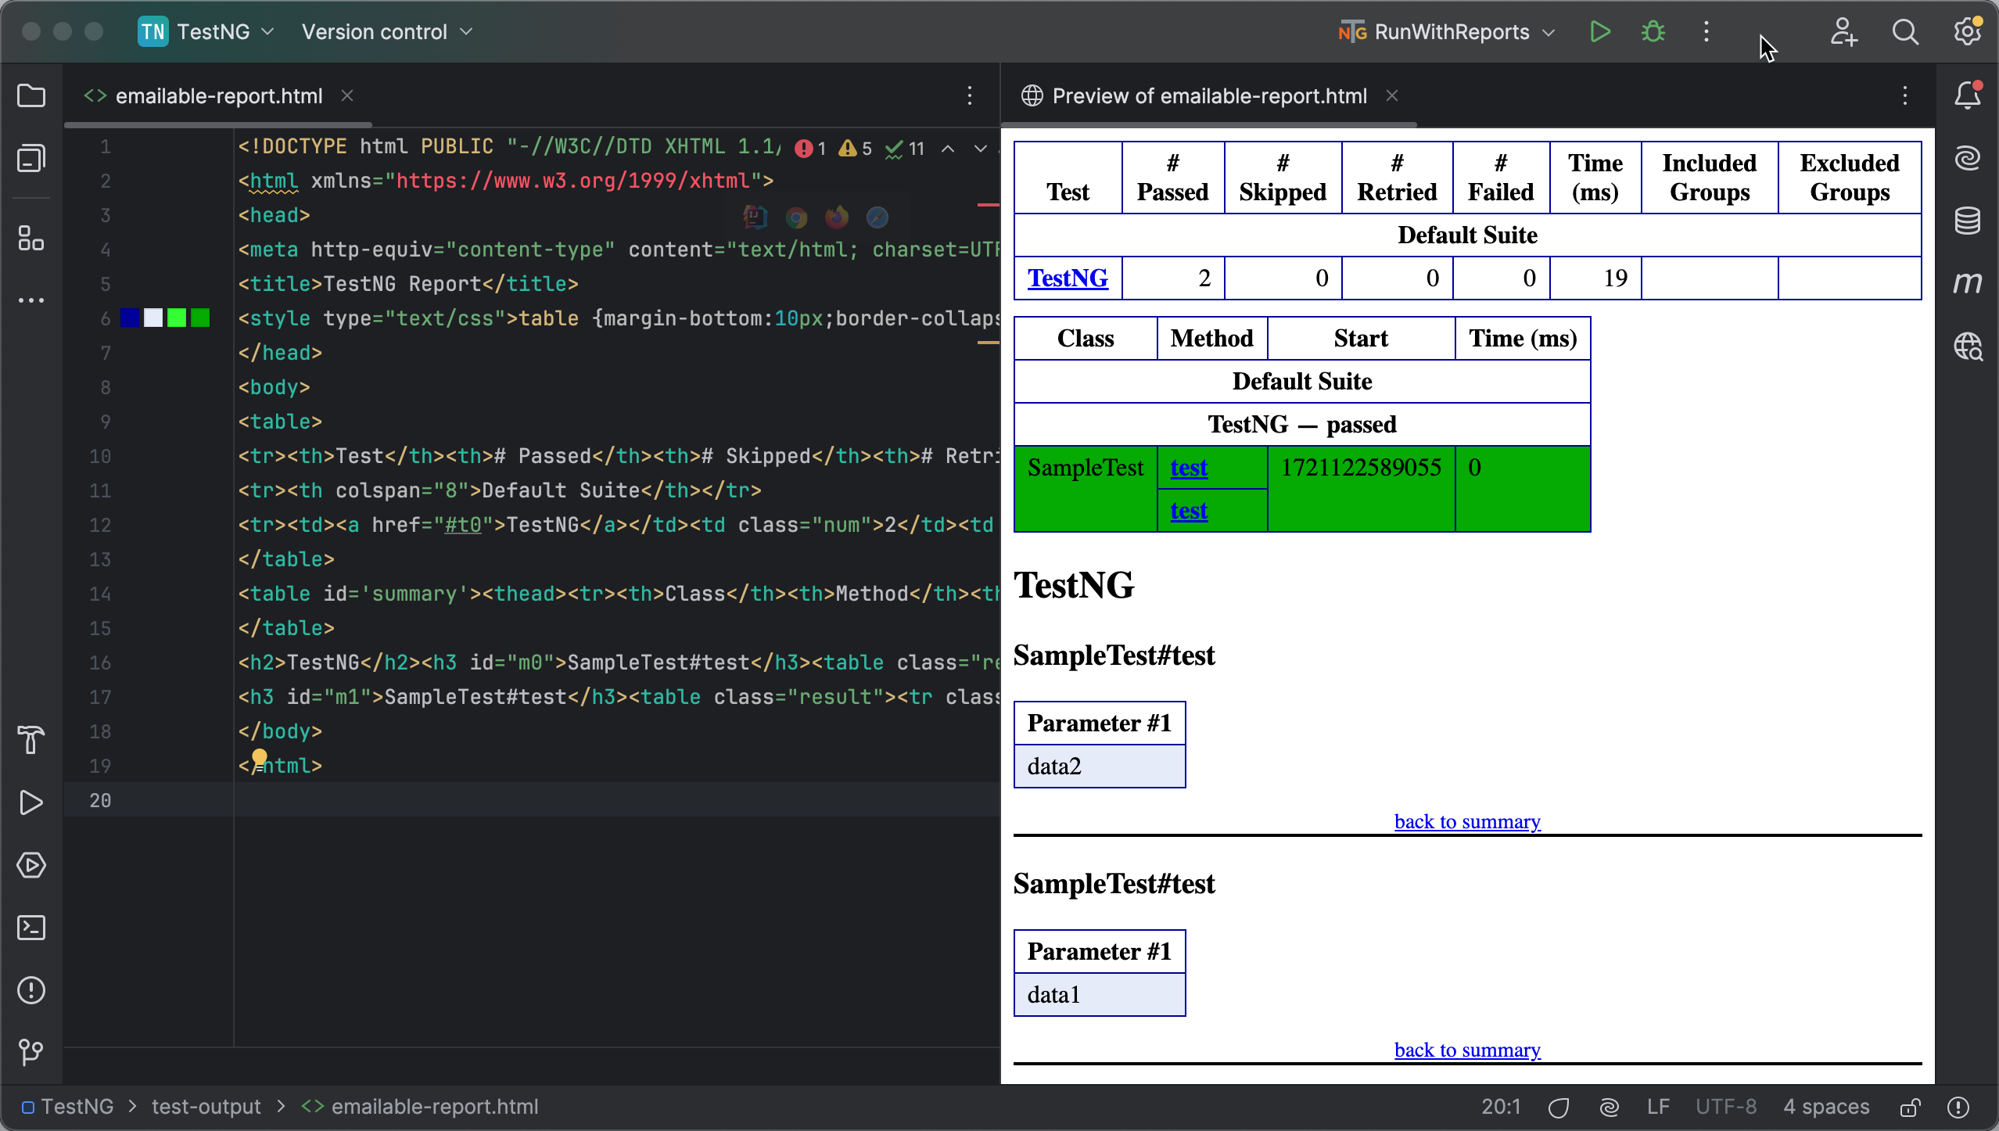
Task: Open the AI Assistant panel
Action: point(1968,157)
